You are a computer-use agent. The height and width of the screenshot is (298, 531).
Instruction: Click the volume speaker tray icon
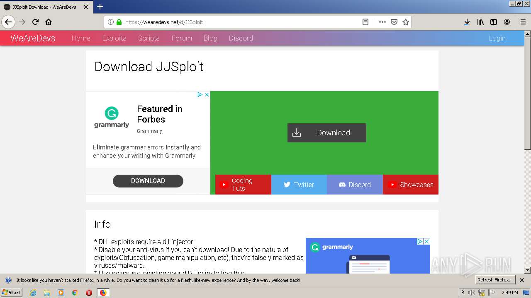[x=472, y=293]
